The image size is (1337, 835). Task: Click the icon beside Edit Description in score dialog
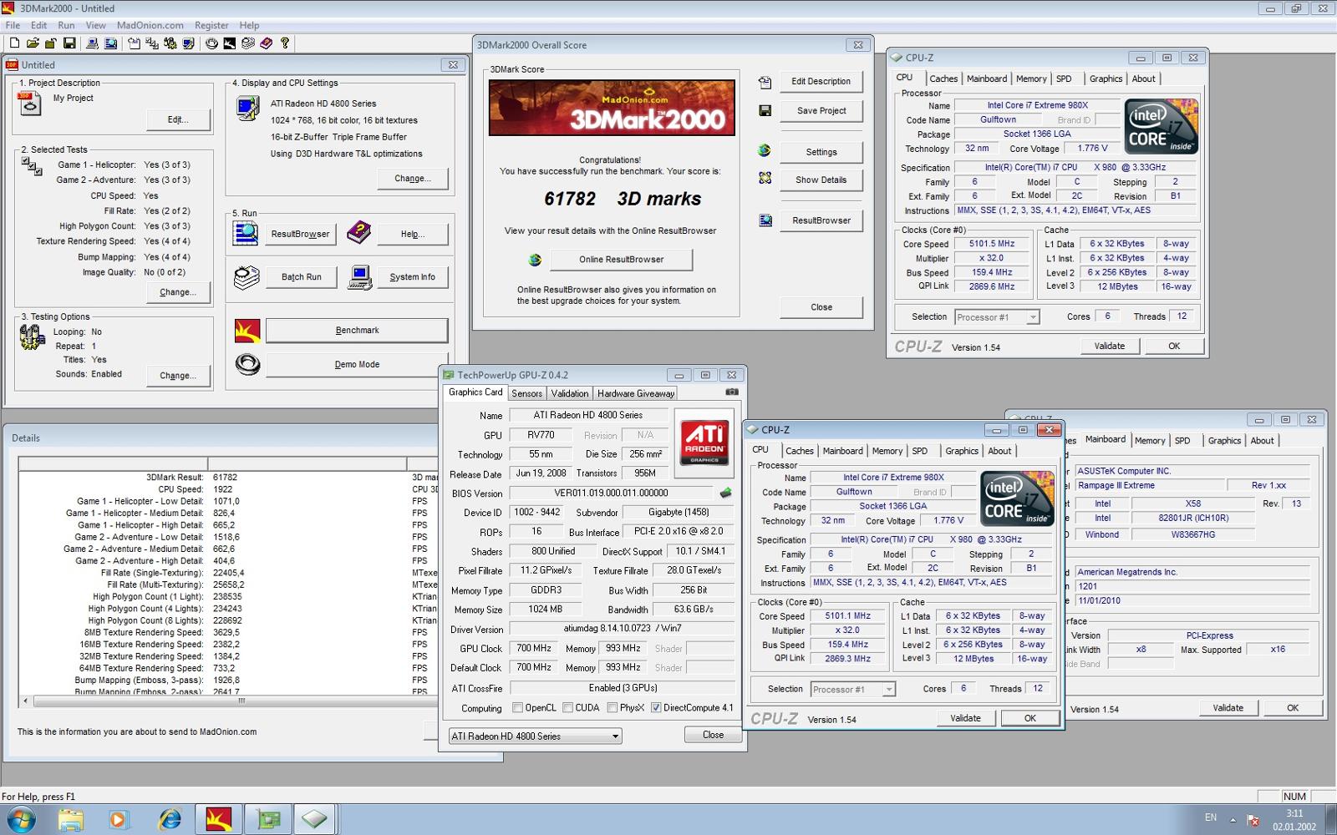pos(765,82)
